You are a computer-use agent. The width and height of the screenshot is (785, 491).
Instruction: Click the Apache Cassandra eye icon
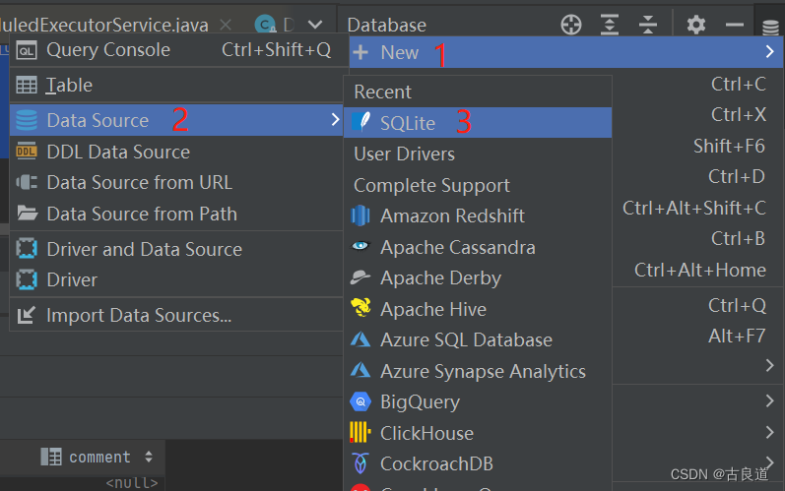tap(360, 246)
